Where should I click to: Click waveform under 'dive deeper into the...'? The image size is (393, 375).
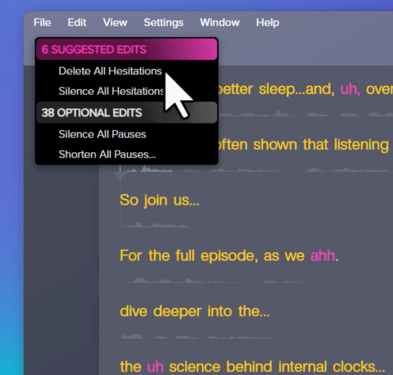click(195, 336)
